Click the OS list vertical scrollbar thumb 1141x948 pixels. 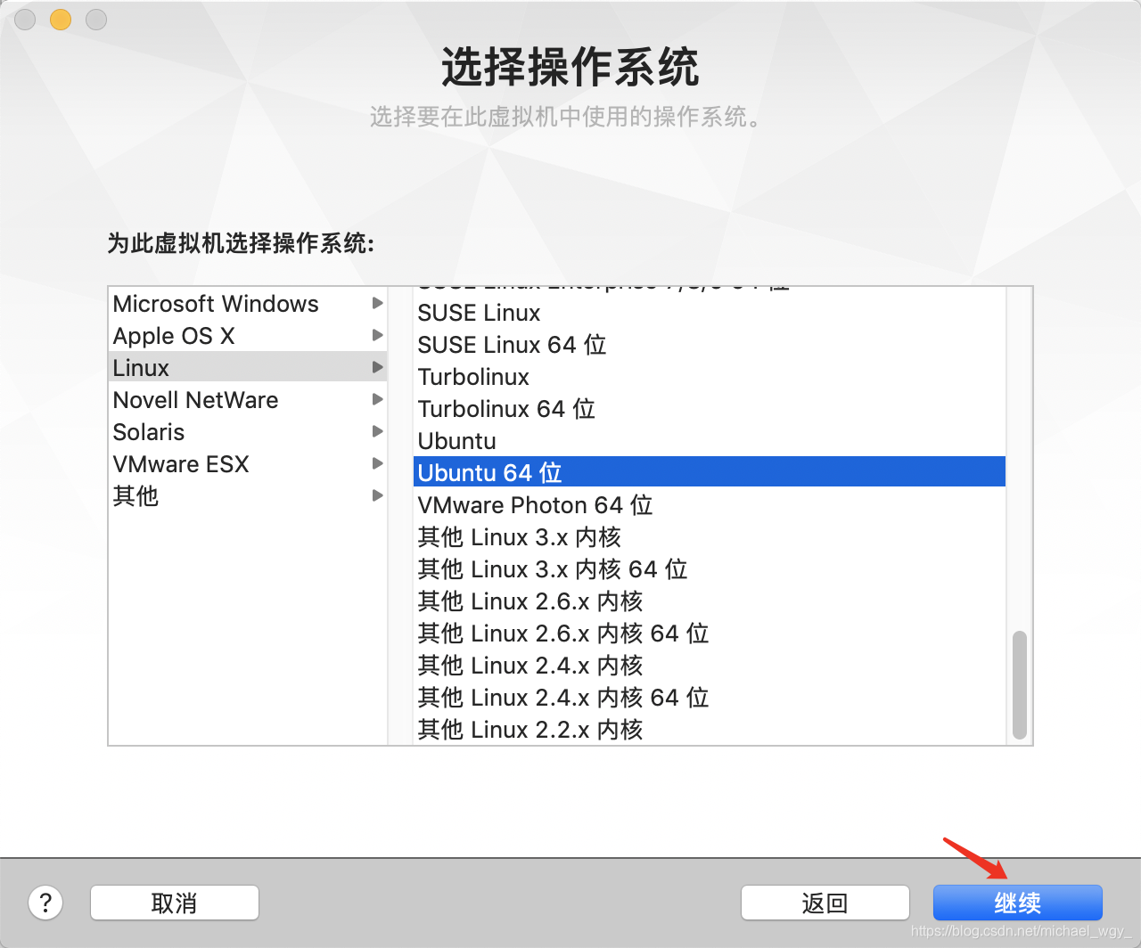click(x=1020, y=685)
